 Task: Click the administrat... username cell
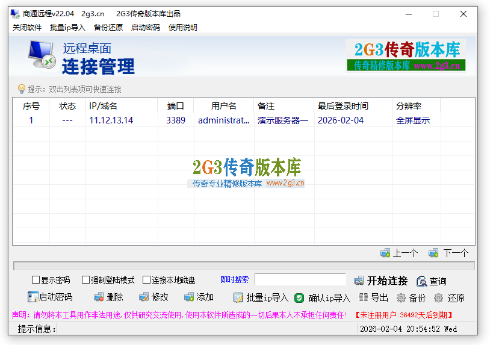coord(223,120)
